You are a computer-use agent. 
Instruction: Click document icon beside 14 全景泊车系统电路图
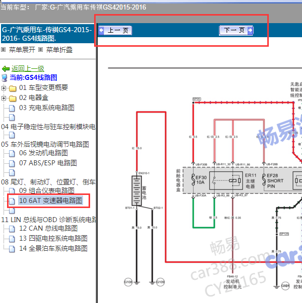point(12,249)
